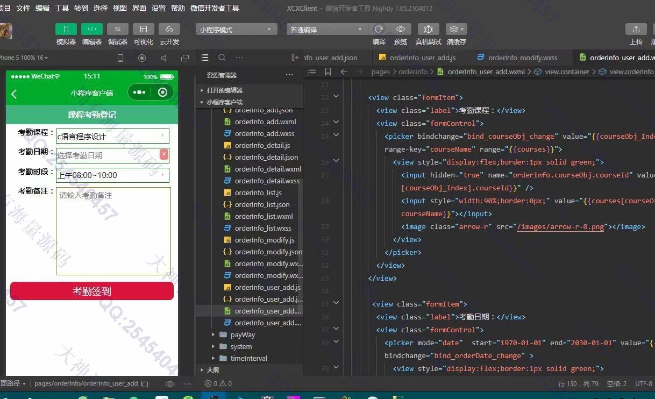Image resolution: width=655 pixels, height=399 pixels.
Task: Click the 清缓存 clear cache icon
Action: [457, 29]
